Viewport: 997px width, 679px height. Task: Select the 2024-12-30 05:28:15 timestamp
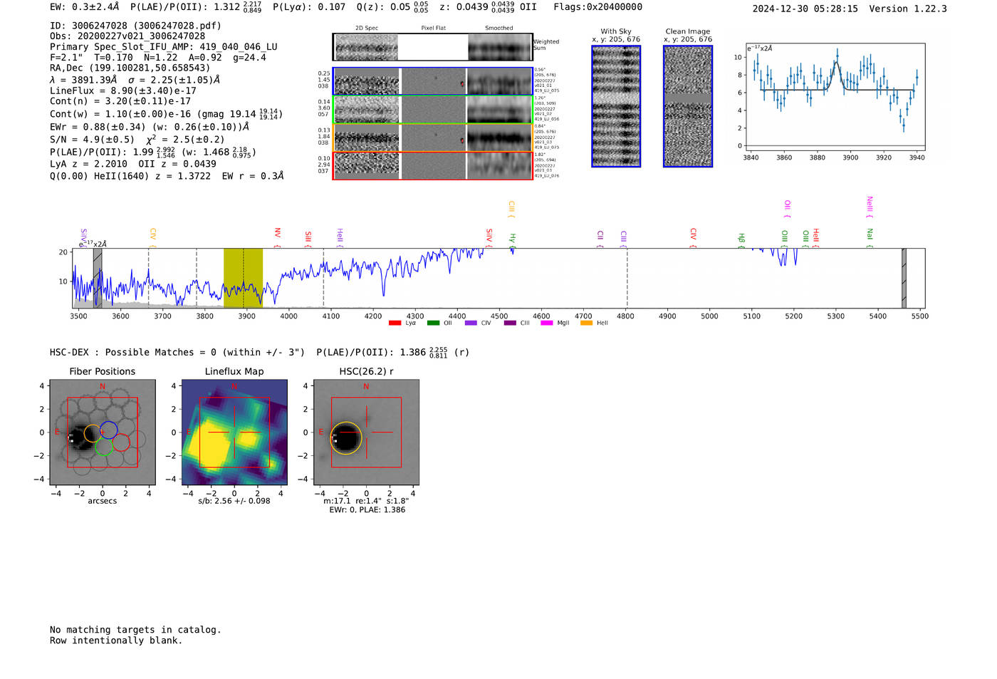coord(805,9)
